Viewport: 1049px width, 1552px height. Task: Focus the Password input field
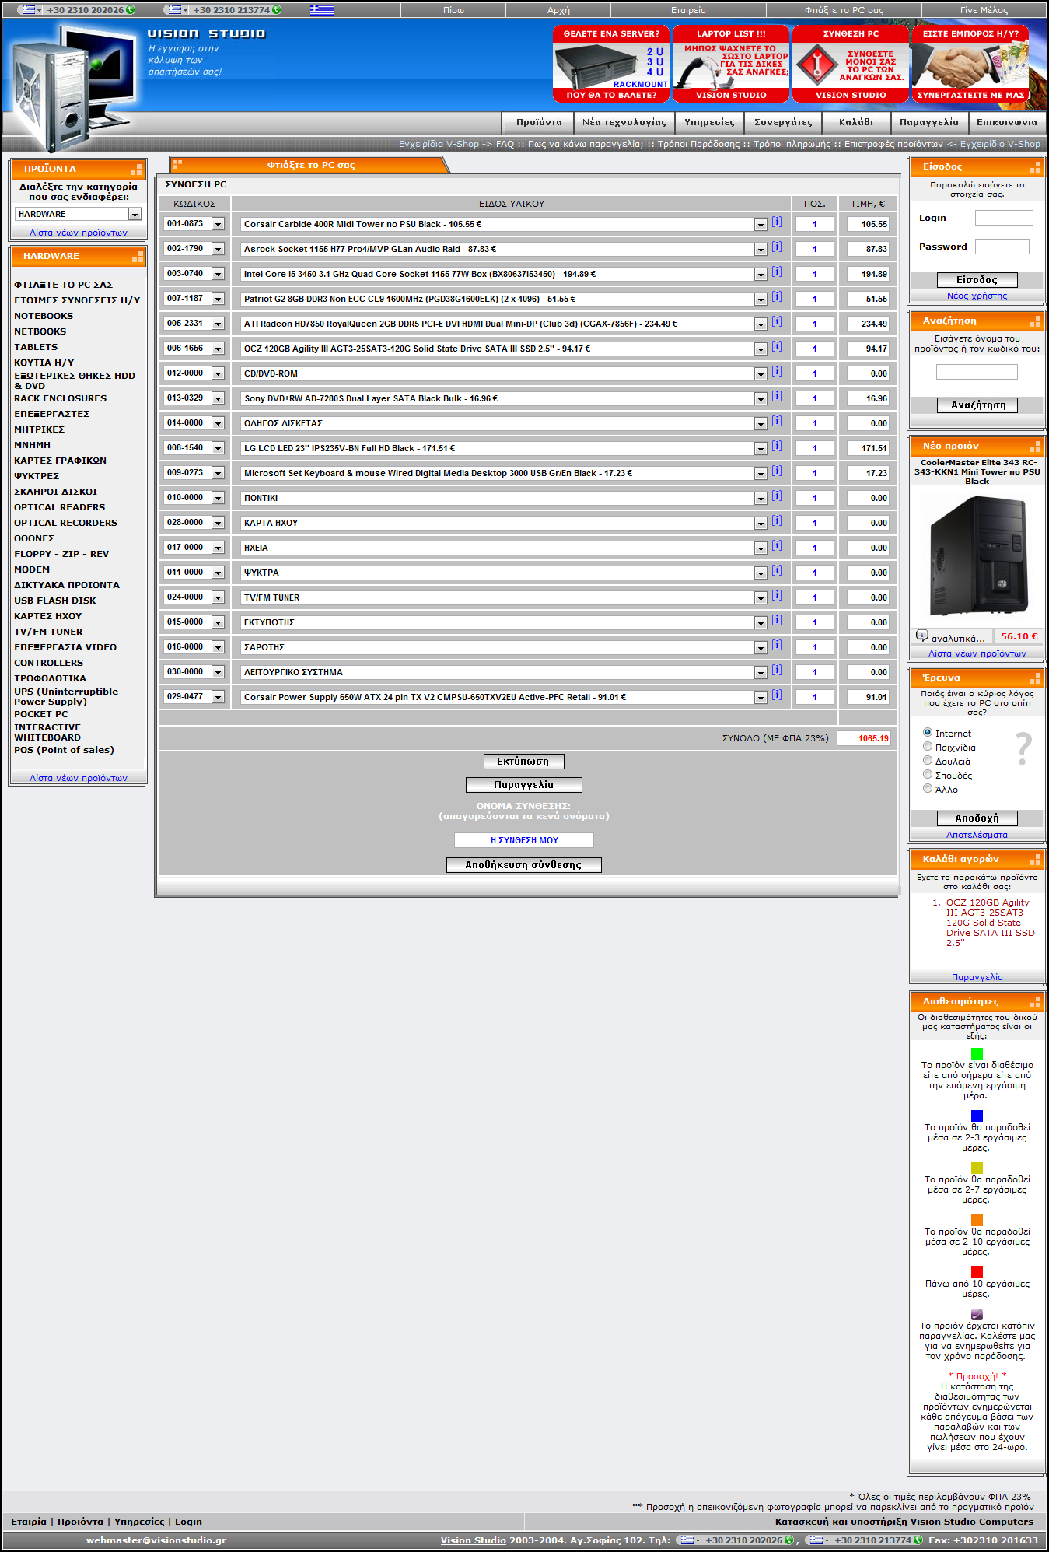pos(1002,247)
